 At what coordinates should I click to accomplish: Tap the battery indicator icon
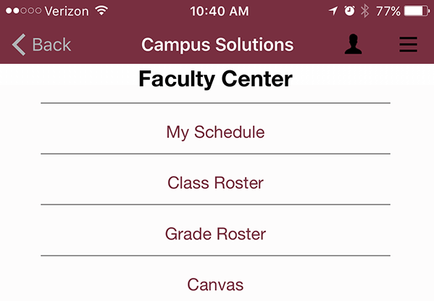coord(417,11)
